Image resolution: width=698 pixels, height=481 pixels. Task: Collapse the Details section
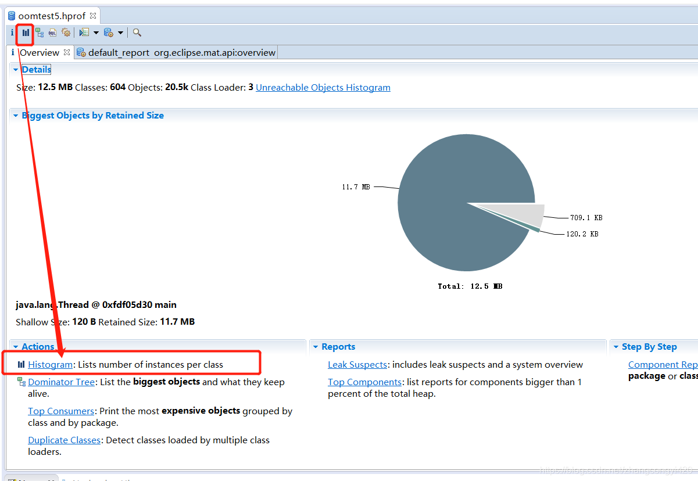click(x=16, y=70)
